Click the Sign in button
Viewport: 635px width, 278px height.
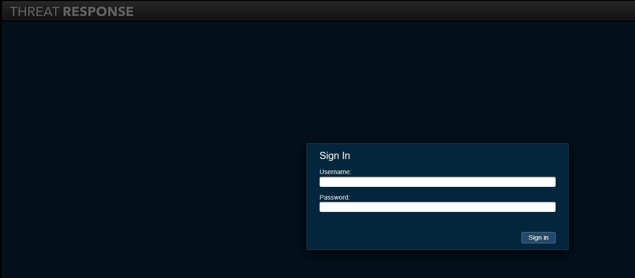pyautogui.click(x=538, y=237)
